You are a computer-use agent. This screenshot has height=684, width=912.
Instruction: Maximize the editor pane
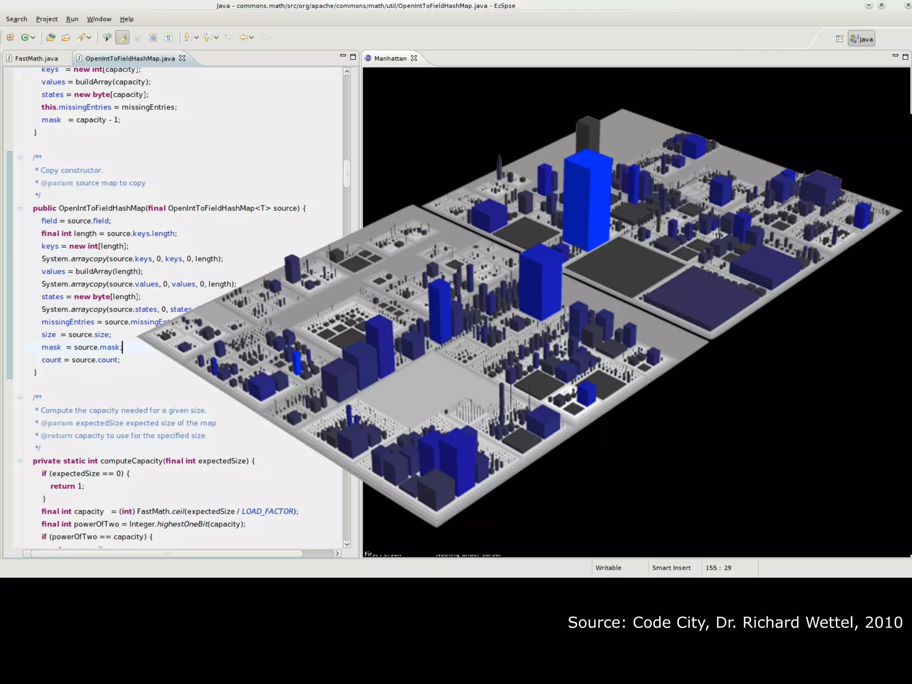pyautogui.click(x=353, y=57)
